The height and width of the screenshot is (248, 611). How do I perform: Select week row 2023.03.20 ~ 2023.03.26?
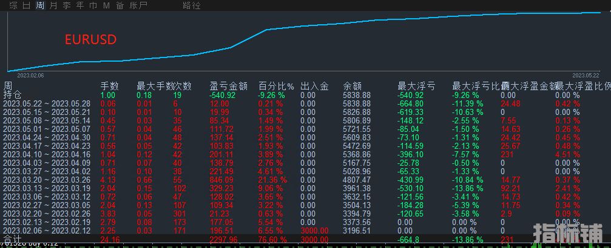tap(46, 180)
